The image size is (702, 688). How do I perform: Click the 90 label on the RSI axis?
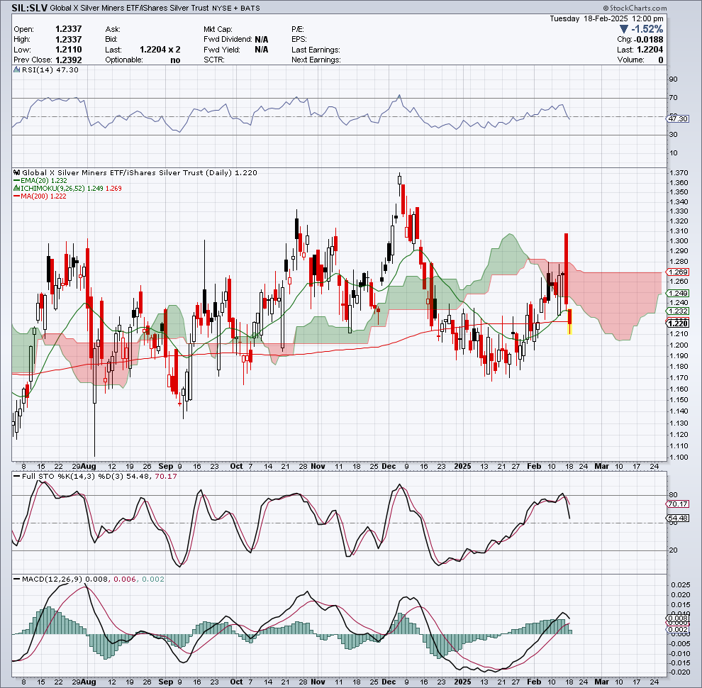coord(674,79)
